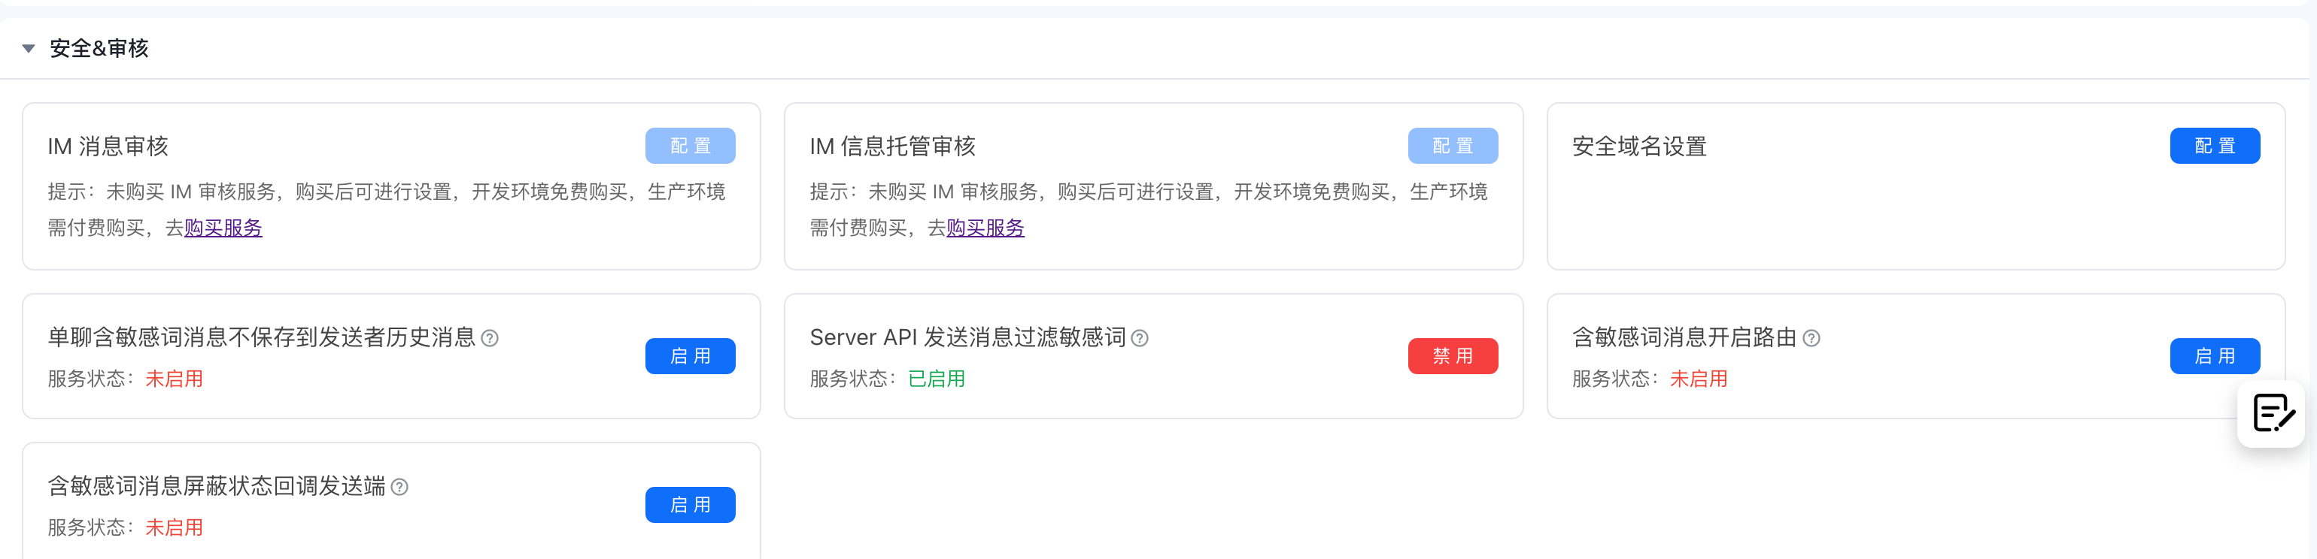Open 购买服务 link under IM 消息审核
The height and width of the screenshot is (559, 2317).
click(x=223, y=228)
